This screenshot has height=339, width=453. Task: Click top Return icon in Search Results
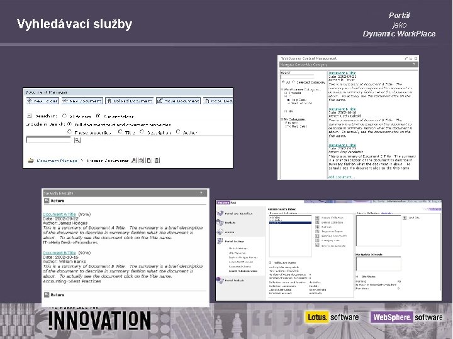click(x=47, y=201)
